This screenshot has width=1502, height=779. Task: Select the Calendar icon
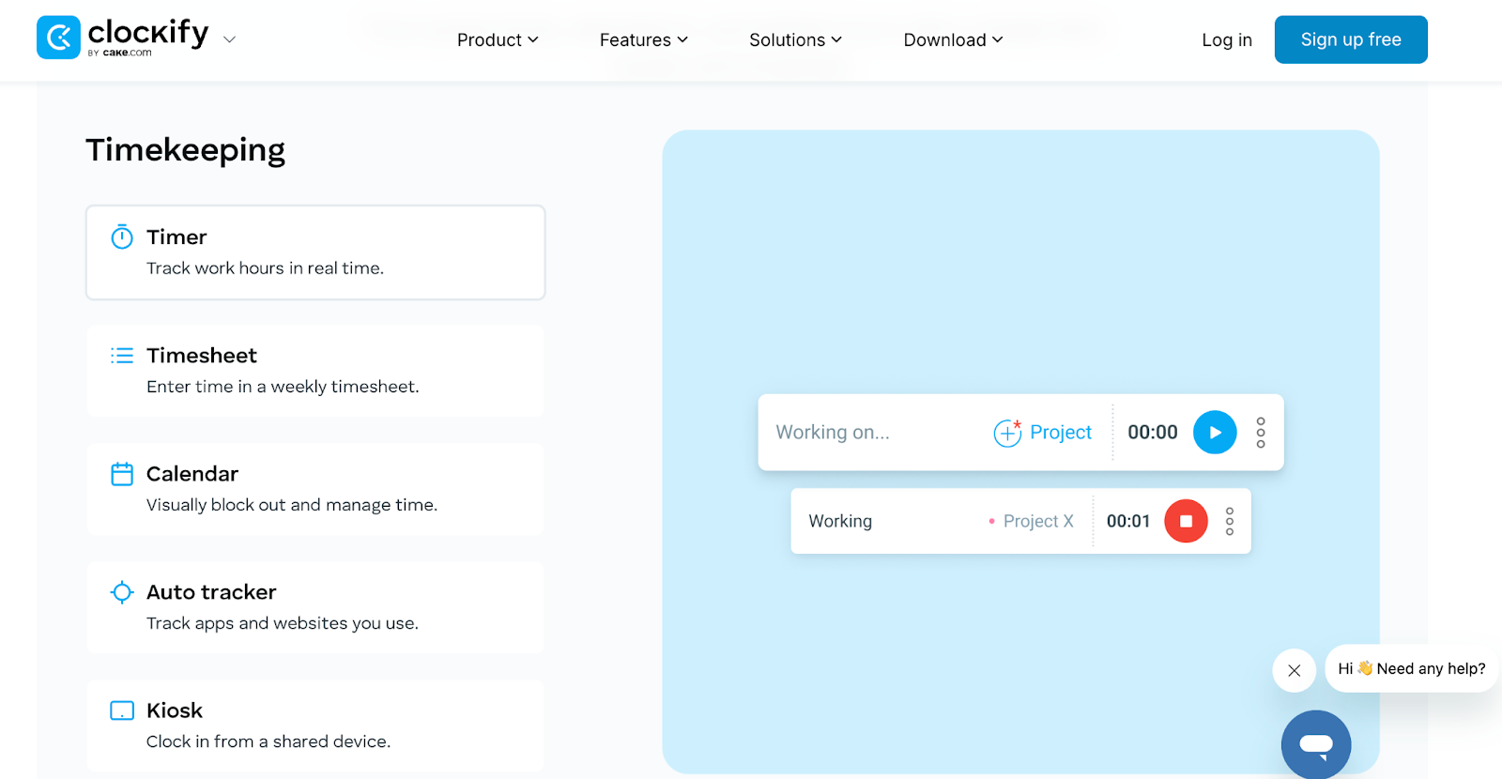(x=122, y=474)
